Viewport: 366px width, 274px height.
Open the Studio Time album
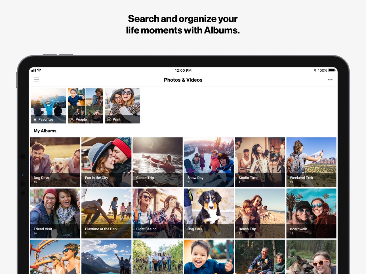tap(260, 162)
